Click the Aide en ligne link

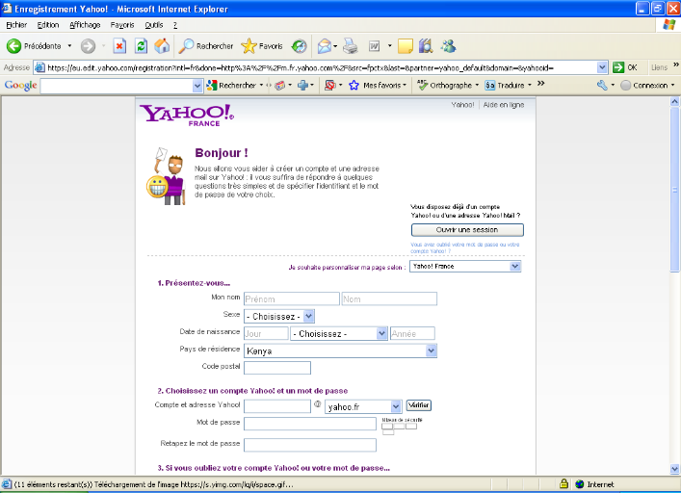coord(504,105)
